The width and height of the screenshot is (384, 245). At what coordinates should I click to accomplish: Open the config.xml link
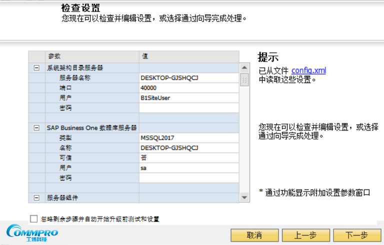[308, 70]
